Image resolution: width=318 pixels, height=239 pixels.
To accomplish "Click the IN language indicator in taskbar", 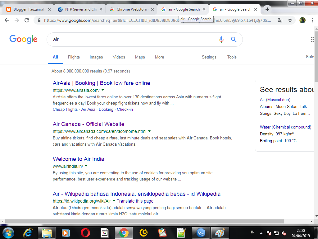I will click(252, 232).
